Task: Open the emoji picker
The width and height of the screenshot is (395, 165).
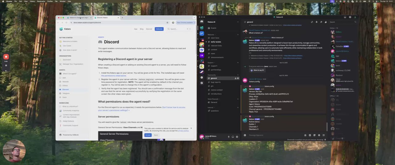Action: click(x=319, y=135)
